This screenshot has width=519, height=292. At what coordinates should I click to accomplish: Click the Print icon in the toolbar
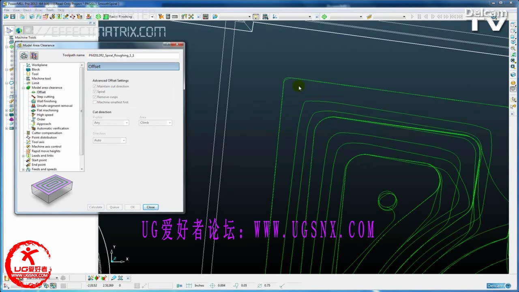[22, 17]
